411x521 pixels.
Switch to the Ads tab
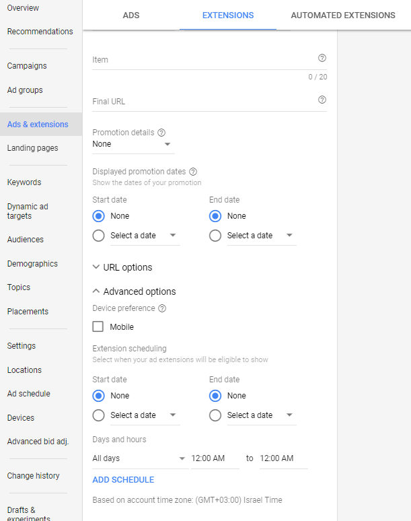click(x=131, y=15)
